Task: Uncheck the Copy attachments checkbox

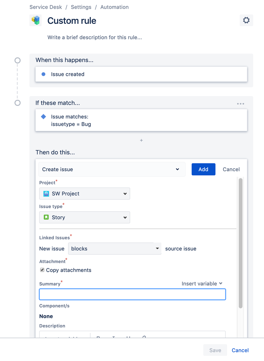Action: point(42,270)
